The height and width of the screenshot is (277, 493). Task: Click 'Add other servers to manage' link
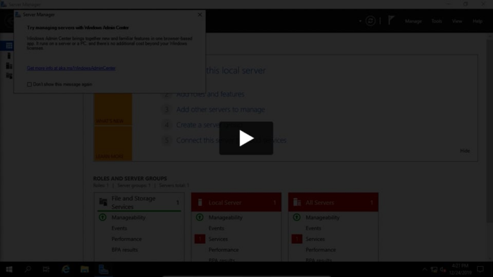click(220, 110)
